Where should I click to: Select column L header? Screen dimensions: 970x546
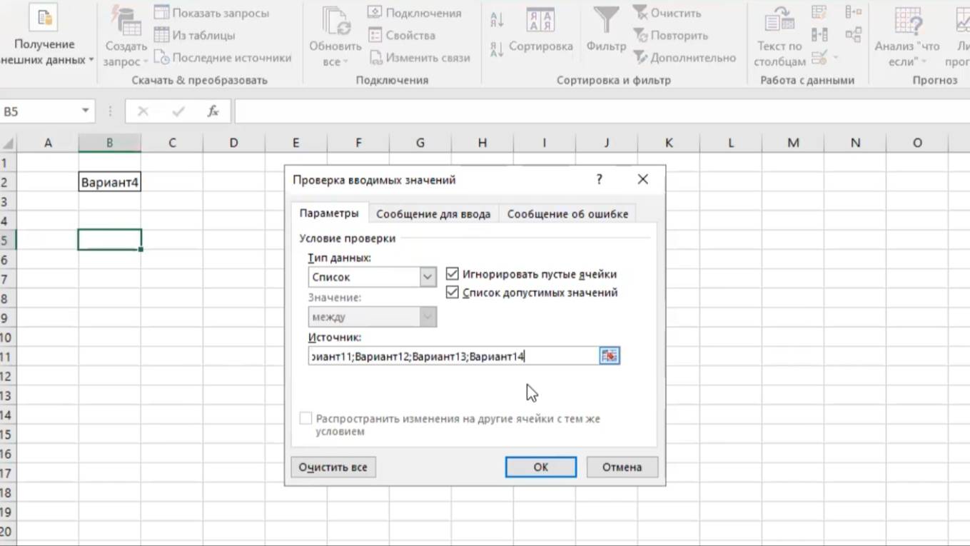click(731, 143)
